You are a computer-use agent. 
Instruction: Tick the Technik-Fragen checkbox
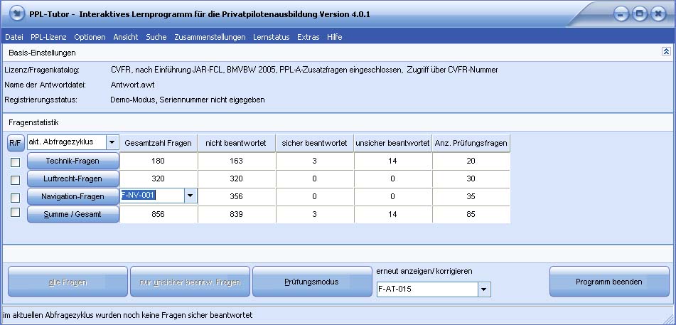pos(15,162)
